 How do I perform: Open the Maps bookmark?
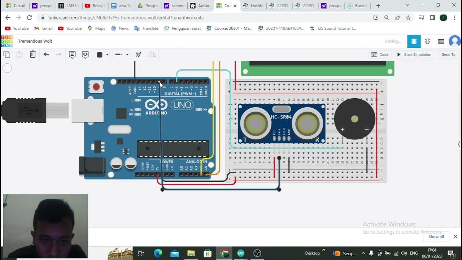pyautogui.click(x=96, y=28)
